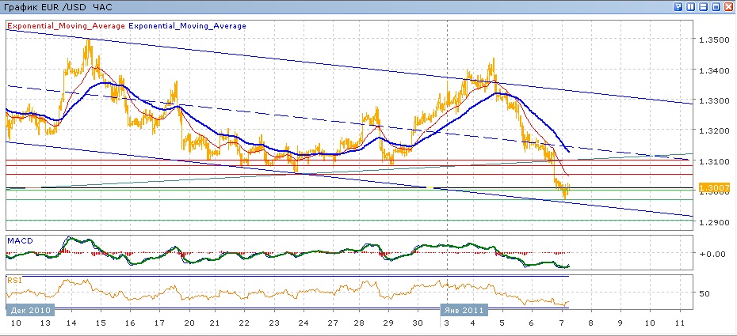This screenshot has height=336, width=737.
Task: Minimize the EUR/USD chart window
Action: click(x=704, y=6)
